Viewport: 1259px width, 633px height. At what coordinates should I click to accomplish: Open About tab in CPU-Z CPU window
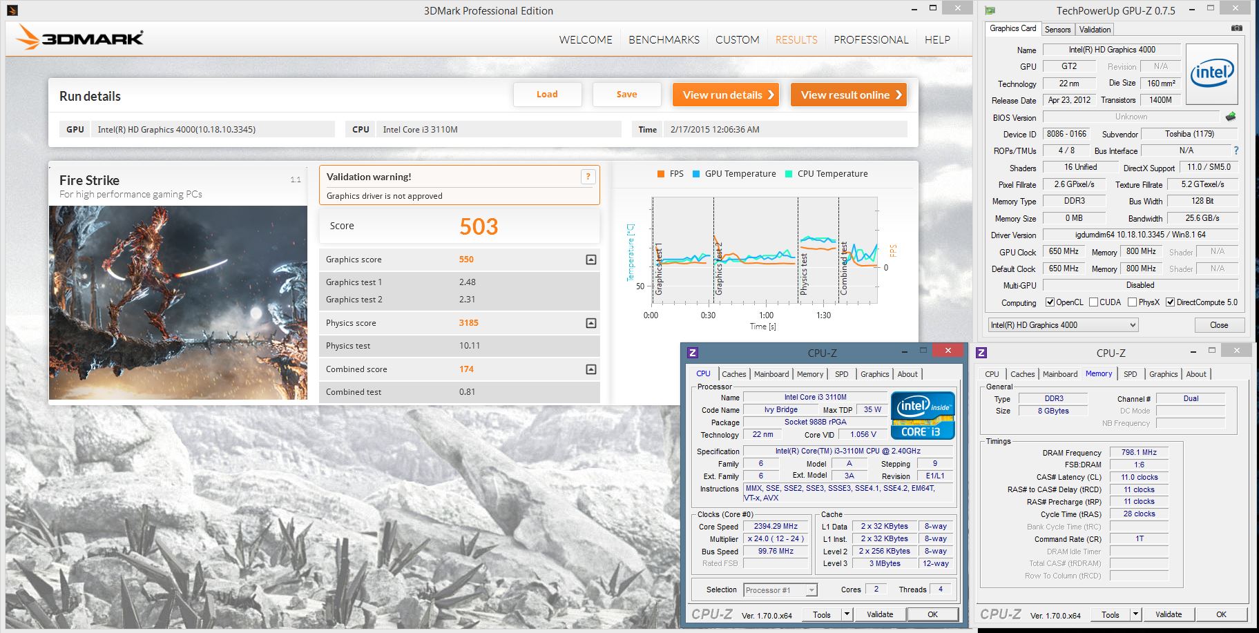[x=907, y=374]
